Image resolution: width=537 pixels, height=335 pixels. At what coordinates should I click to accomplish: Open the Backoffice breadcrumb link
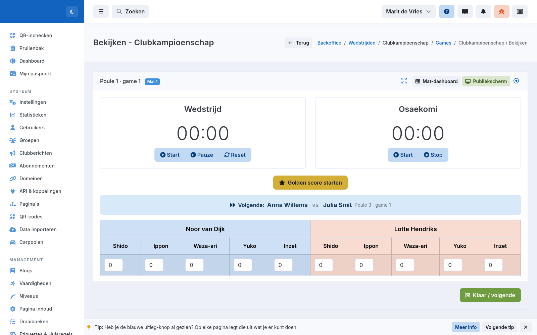(x=329, y=43)
